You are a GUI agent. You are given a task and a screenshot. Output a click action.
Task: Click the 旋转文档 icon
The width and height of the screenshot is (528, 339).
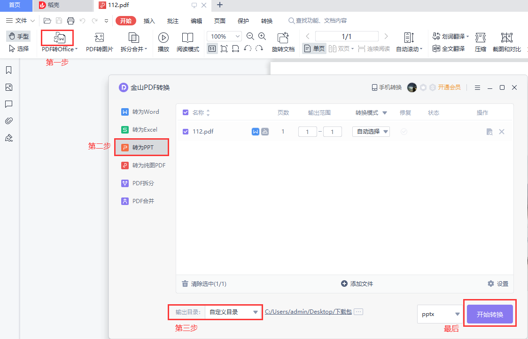[283, 38]
